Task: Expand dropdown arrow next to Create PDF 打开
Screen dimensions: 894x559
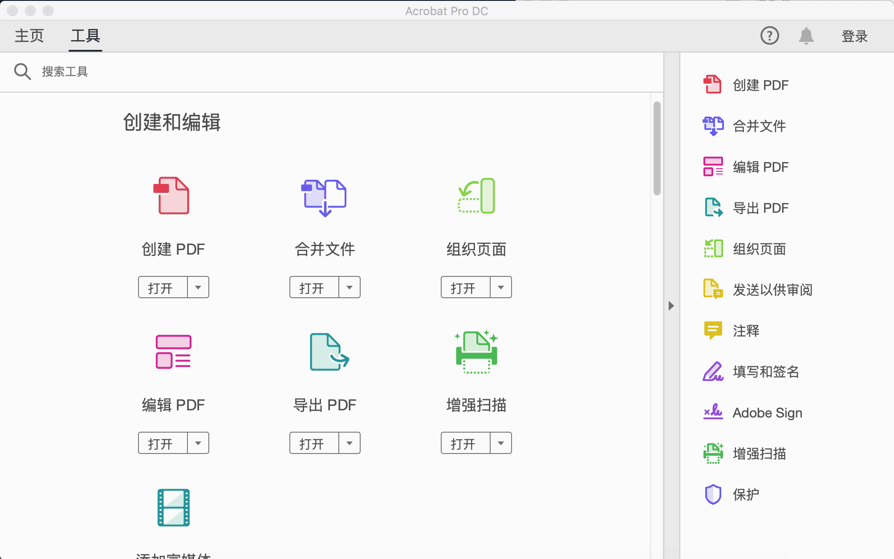Action: tap(198, 288)
